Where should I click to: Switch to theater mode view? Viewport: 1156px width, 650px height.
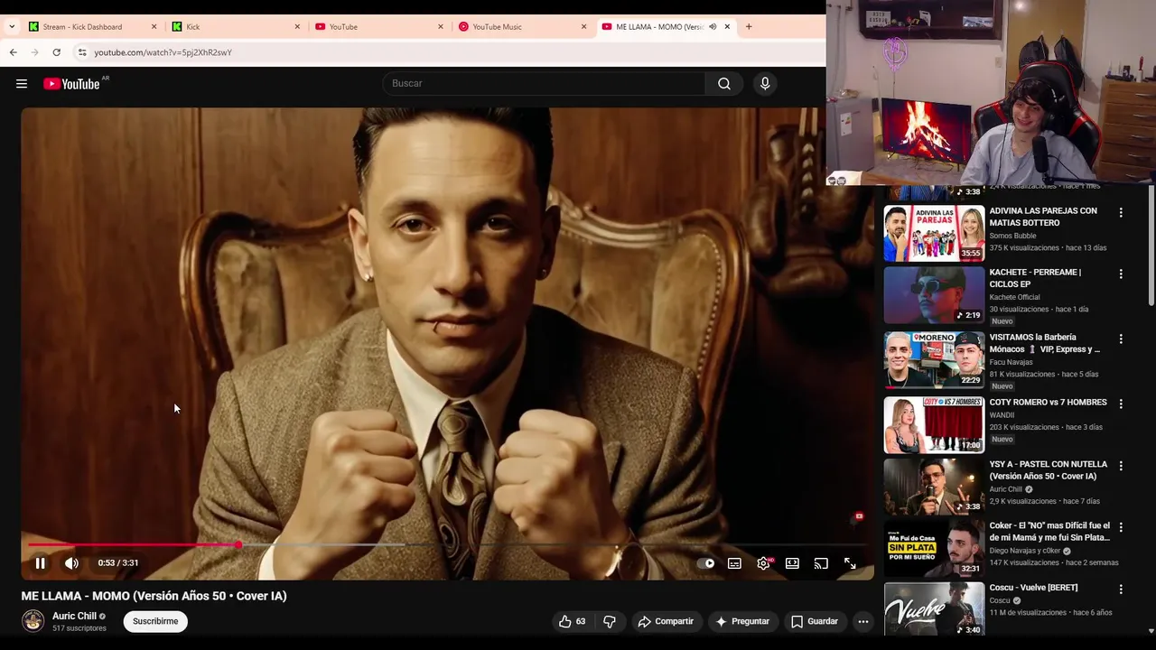[x=792, y=563]
